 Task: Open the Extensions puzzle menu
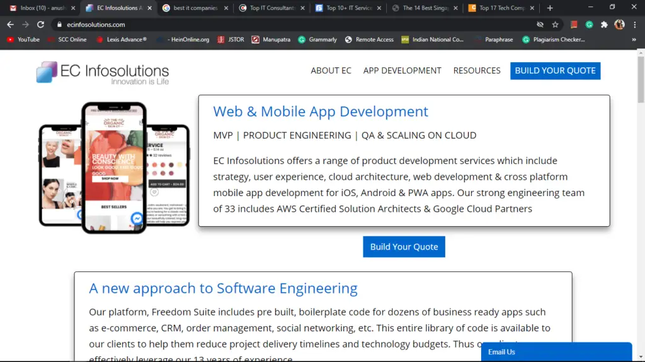tap(604, 25)
